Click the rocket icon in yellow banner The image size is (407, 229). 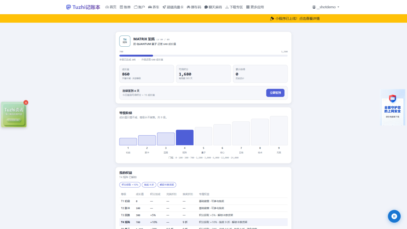[x=272, y=18]
